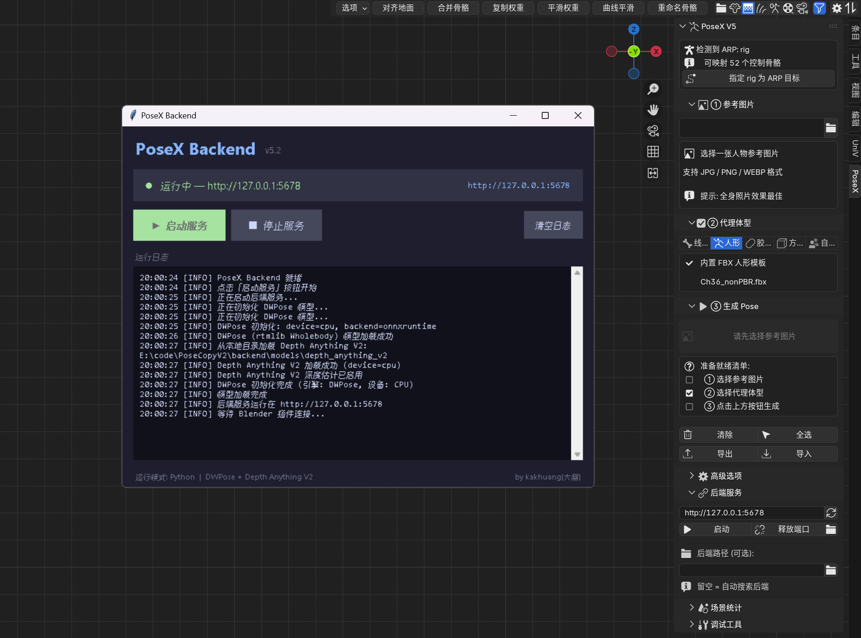861x638 pixels.
Task: Check the ① 选择参考图片 checklist item
Action: point(689,379)
